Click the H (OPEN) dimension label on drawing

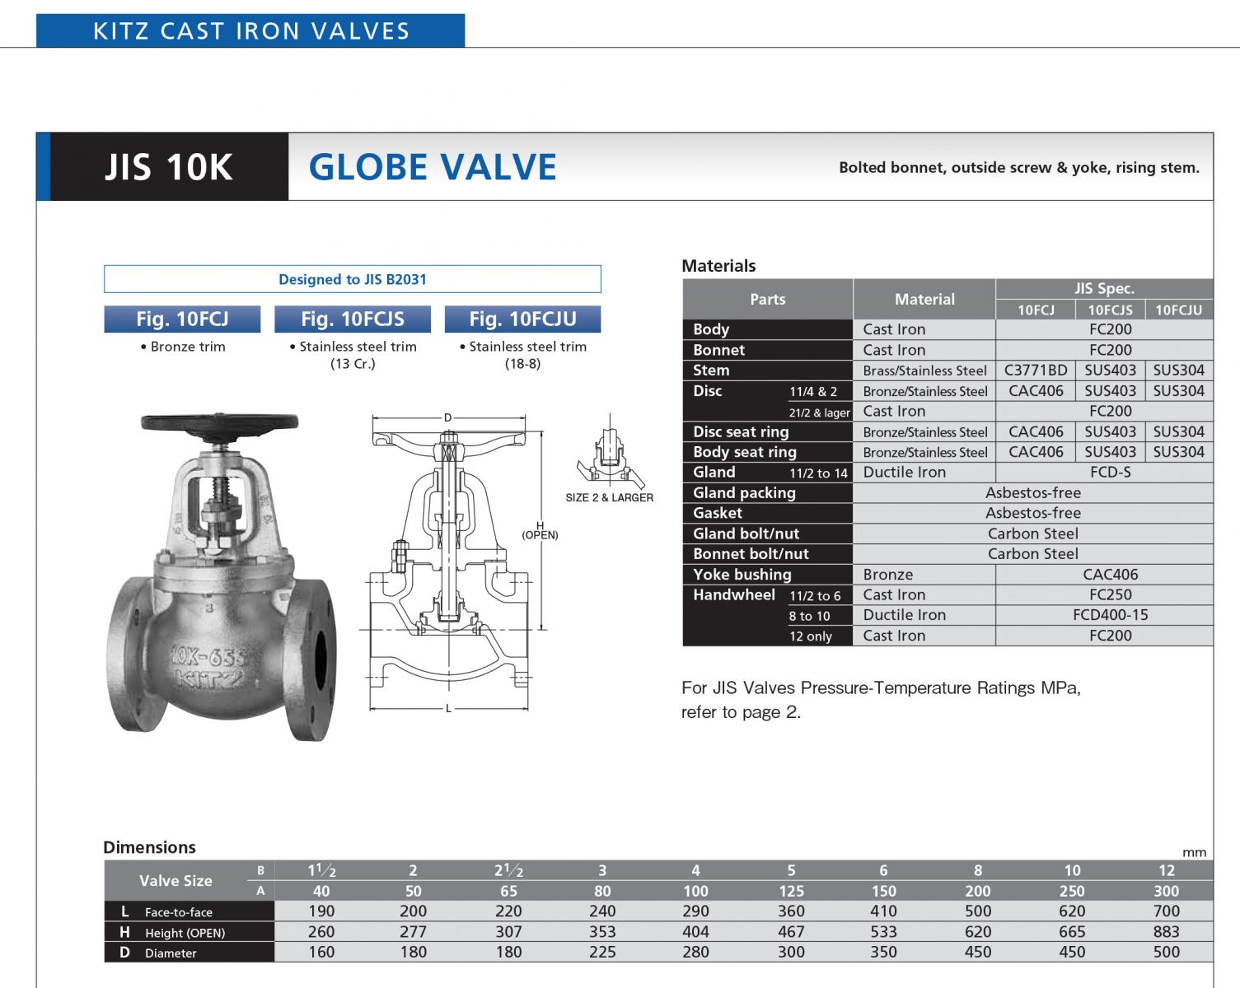coord(540,530)
